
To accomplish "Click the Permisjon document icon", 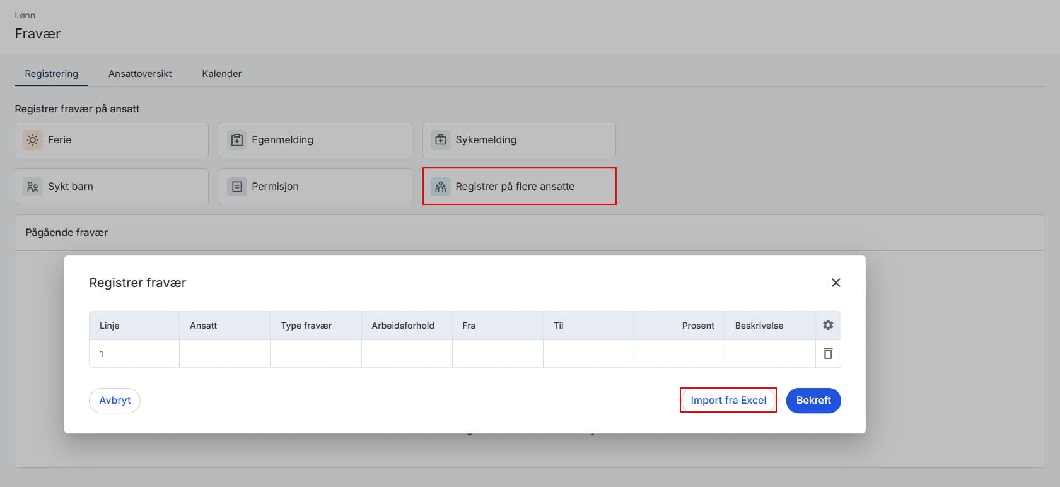I will [236, 187].
